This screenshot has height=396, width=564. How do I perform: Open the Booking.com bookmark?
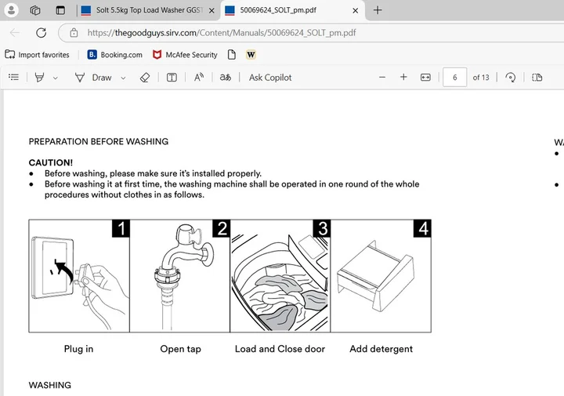tap(115, 55)
